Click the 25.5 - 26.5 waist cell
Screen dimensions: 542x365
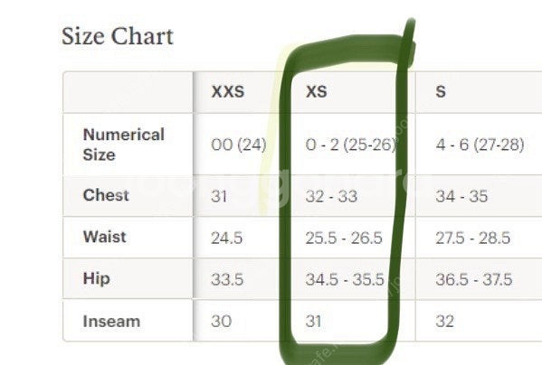click(x=344, y=238)
